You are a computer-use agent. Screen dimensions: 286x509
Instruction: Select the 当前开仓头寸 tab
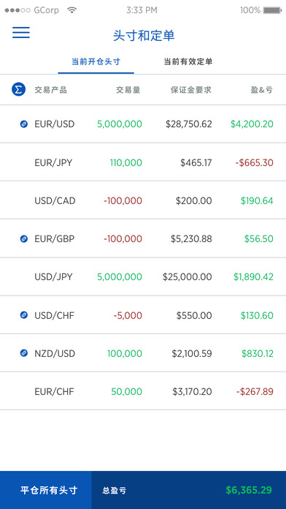[x=96, y=61]
